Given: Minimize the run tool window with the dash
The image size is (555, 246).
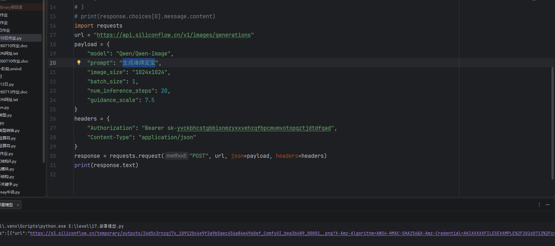Looking at the screenshot, I should [548, 205].
